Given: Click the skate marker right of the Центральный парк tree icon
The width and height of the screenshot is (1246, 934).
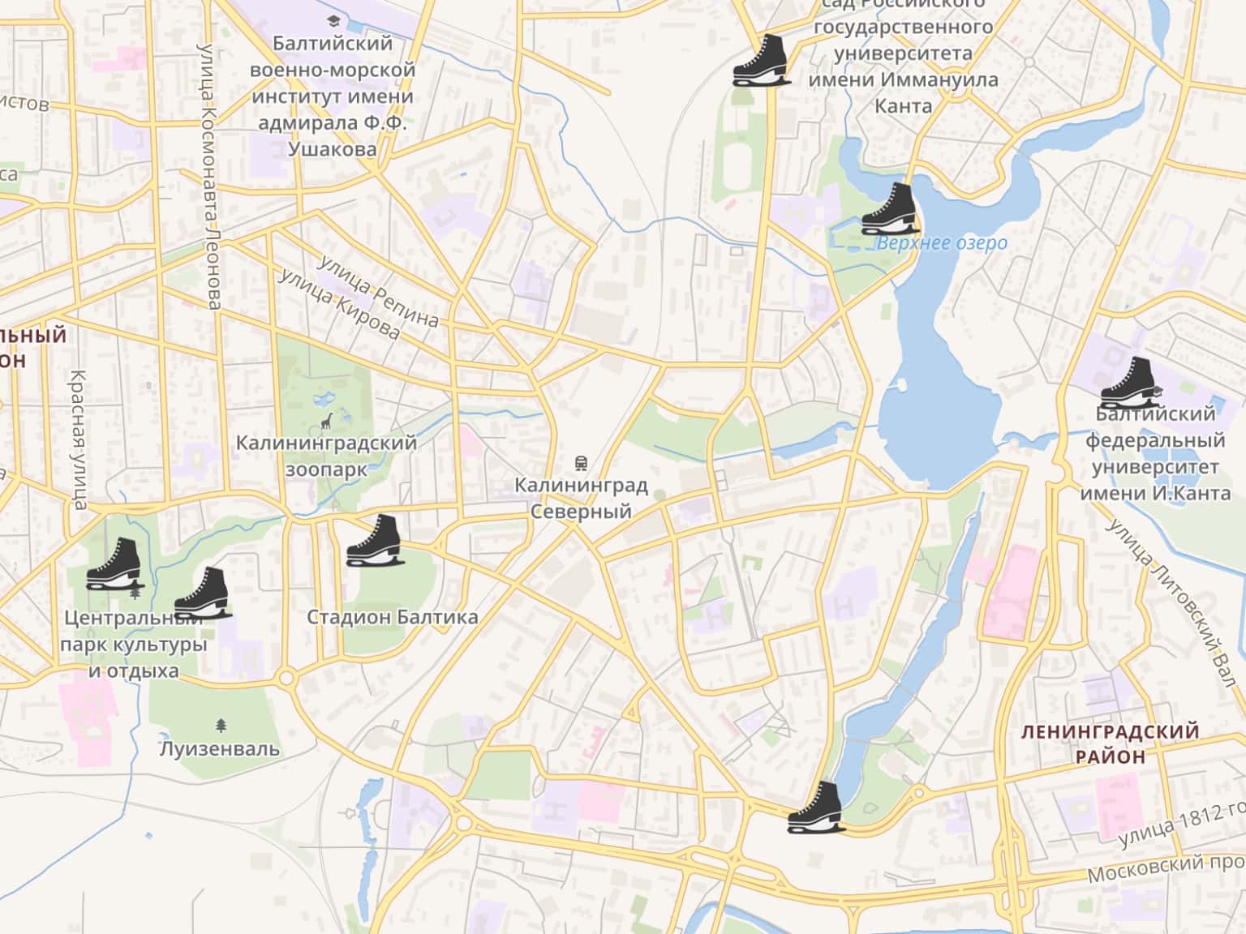Looking at the screenshot, I should coord(203,593).
